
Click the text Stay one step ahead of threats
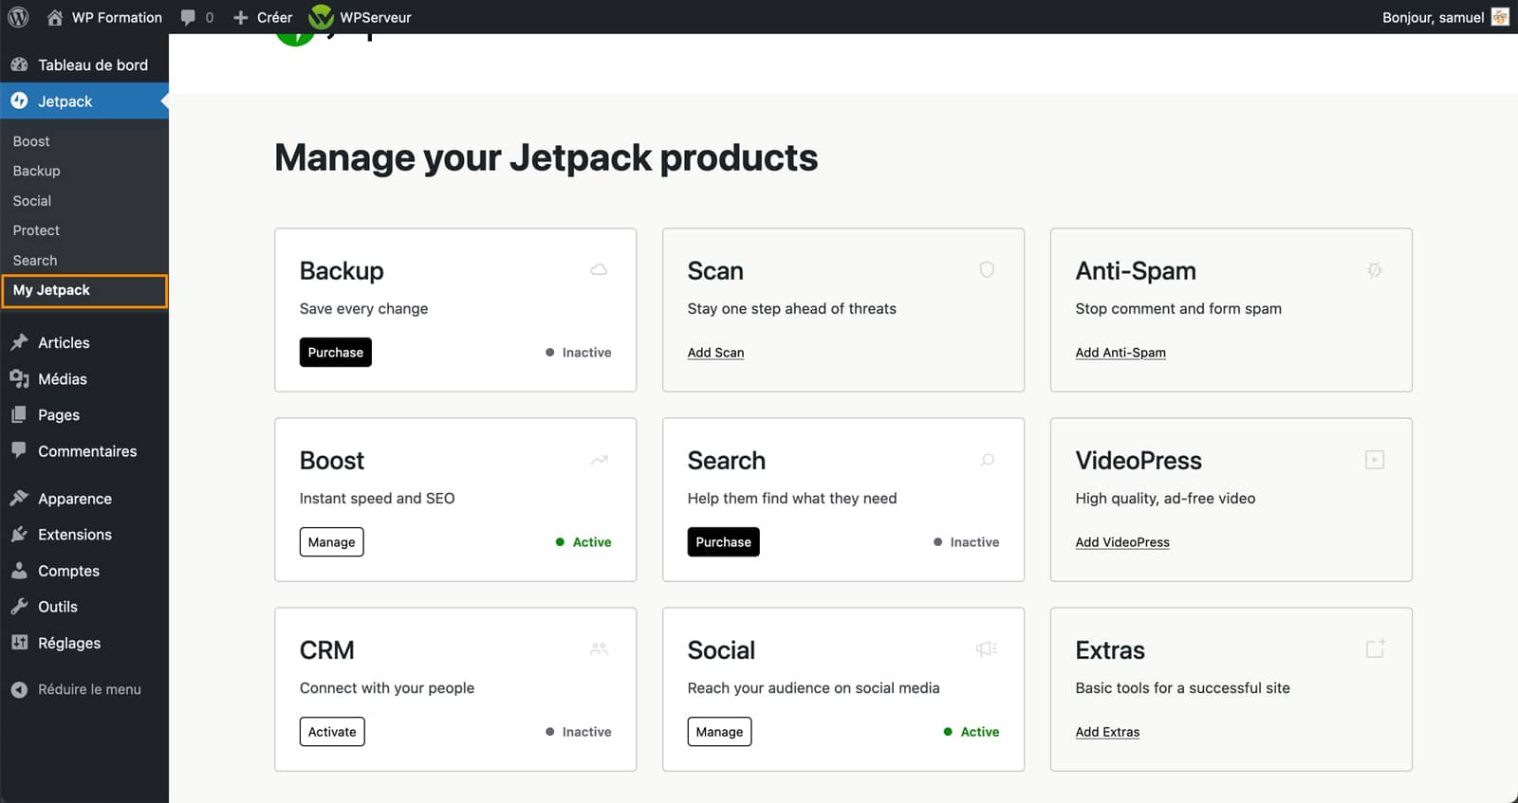tap(792, 309)
